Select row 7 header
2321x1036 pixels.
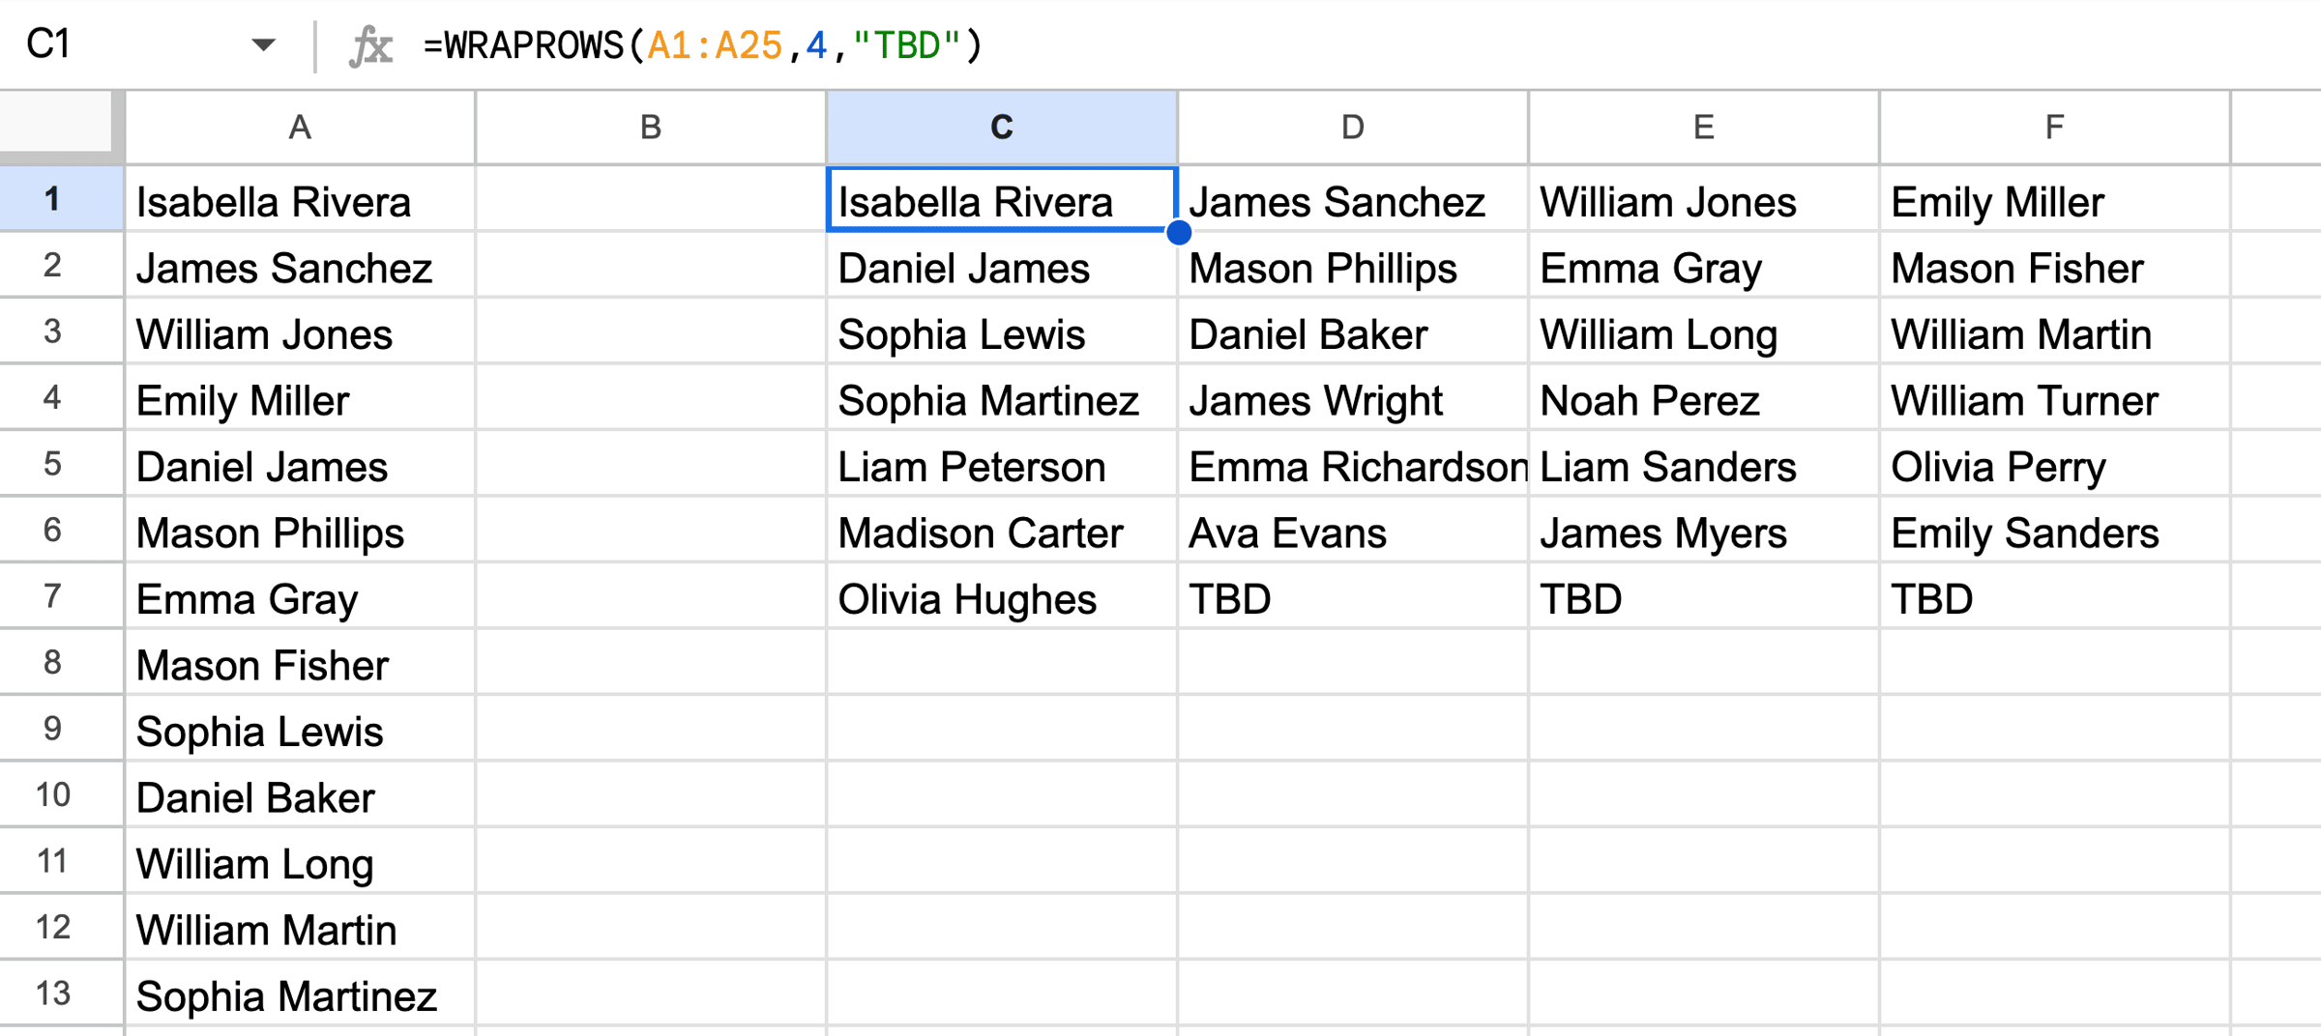click(x=53, y=596)
